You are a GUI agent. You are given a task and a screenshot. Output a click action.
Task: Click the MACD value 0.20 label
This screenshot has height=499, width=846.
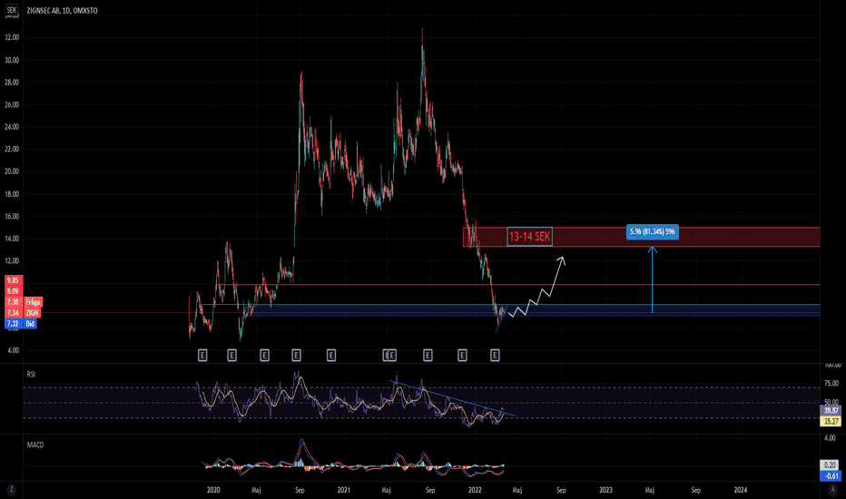830,465
